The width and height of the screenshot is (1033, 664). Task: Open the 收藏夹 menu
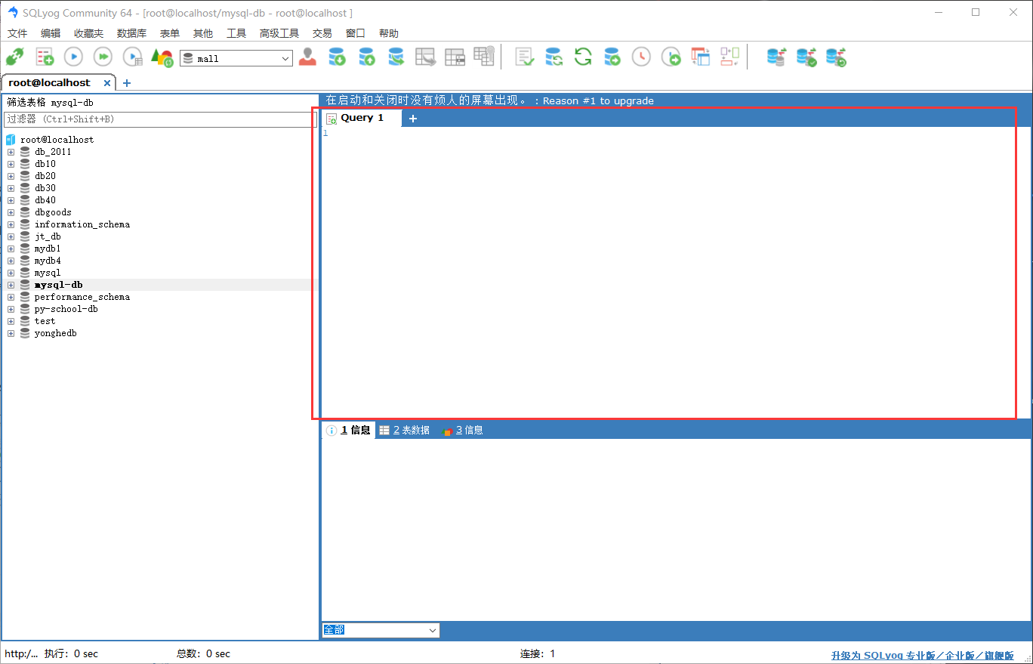(x=88, y=33)
